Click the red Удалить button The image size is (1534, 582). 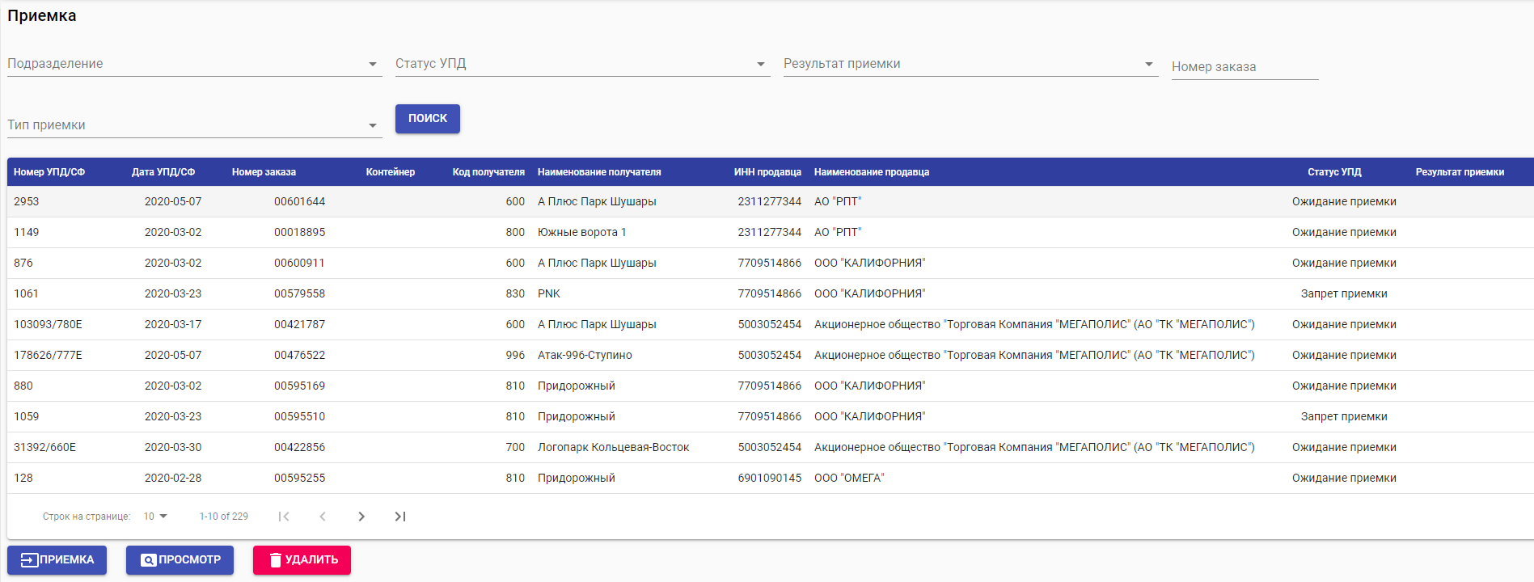pos(302,560)
